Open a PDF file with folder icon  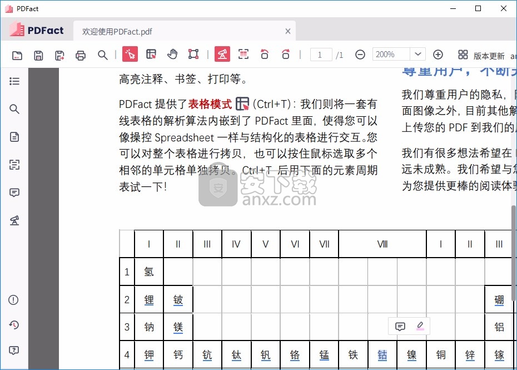coord(17,55)
